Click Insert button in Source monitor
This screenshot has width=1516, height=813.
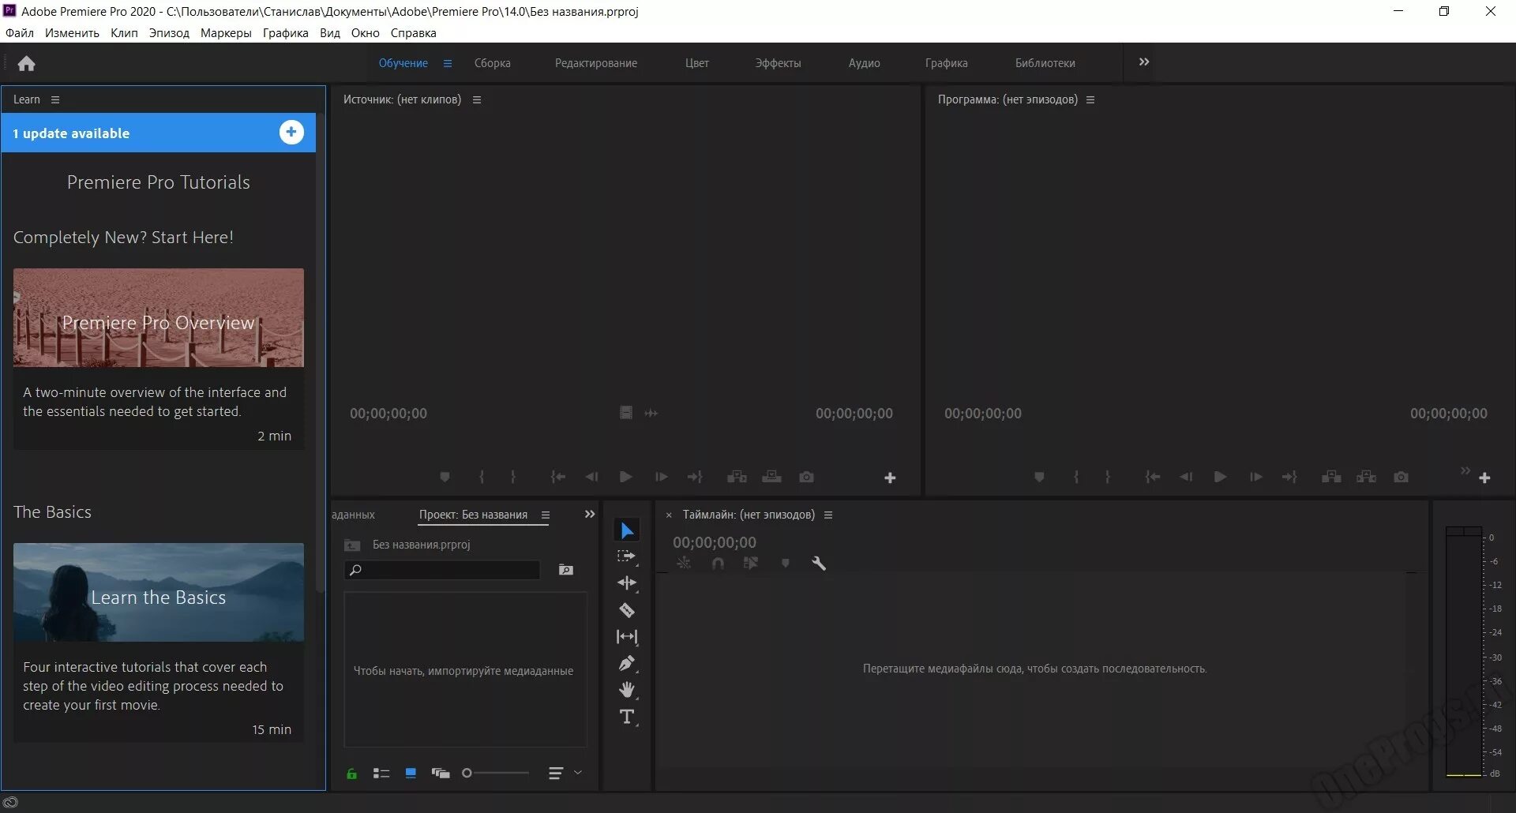(x=737, y=477)
